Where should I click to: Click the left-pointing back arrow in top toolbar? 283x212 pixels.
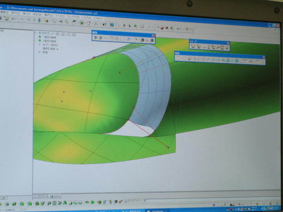28,19
